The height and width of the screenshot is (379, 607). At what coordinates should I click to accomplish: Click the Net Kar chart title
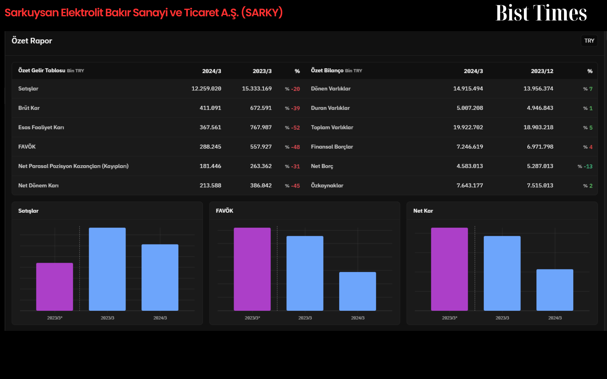point(423,211)
